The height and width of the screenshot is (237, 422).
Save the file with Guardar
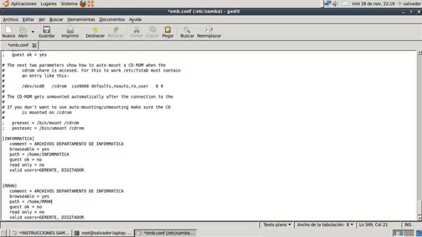(x=47, y=32)
